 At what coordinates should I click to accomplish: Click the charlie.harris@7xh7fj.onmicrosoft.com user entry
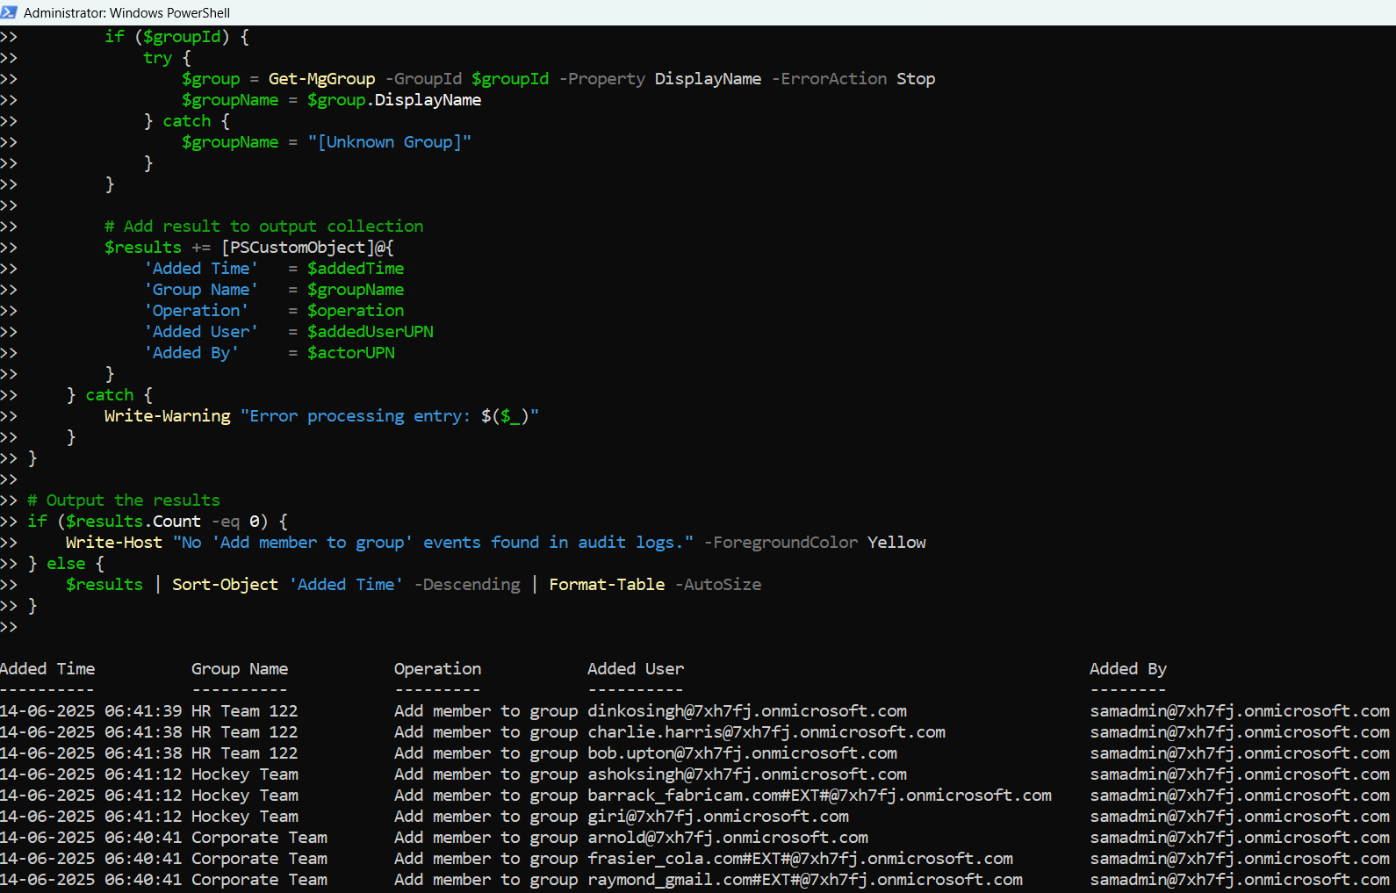(766, 732)
